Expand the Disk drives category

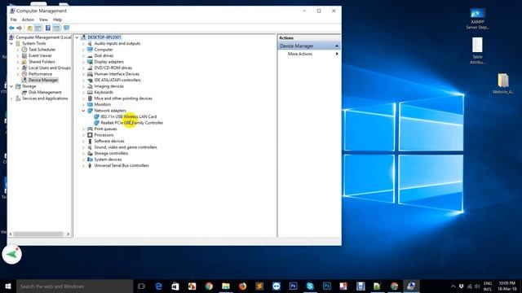(x=83, y=56)
